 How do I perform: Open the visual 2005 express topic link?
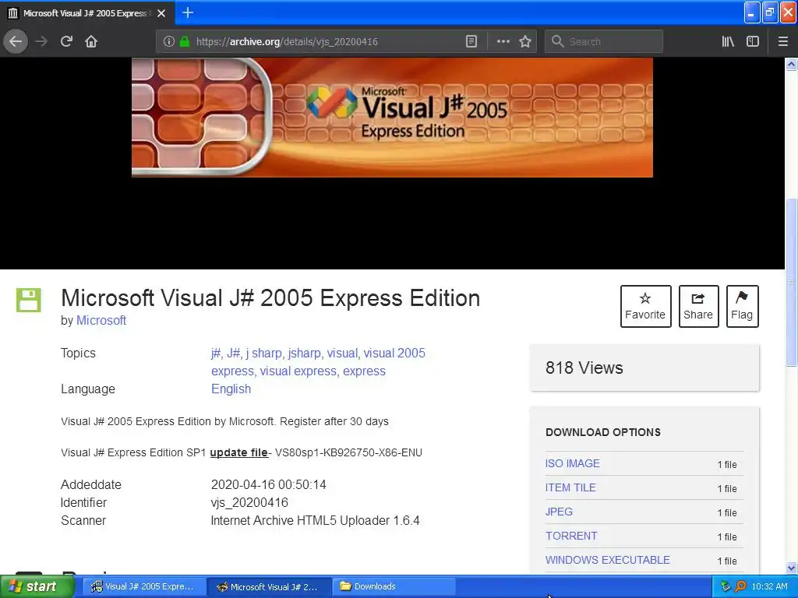(318, 362)
